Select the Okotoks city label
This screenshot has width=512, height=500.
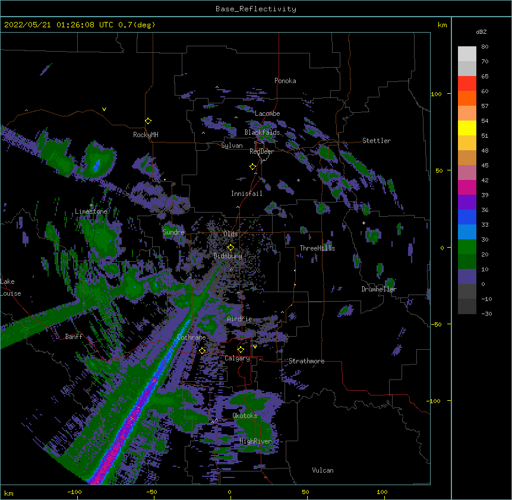coord(245,416)
